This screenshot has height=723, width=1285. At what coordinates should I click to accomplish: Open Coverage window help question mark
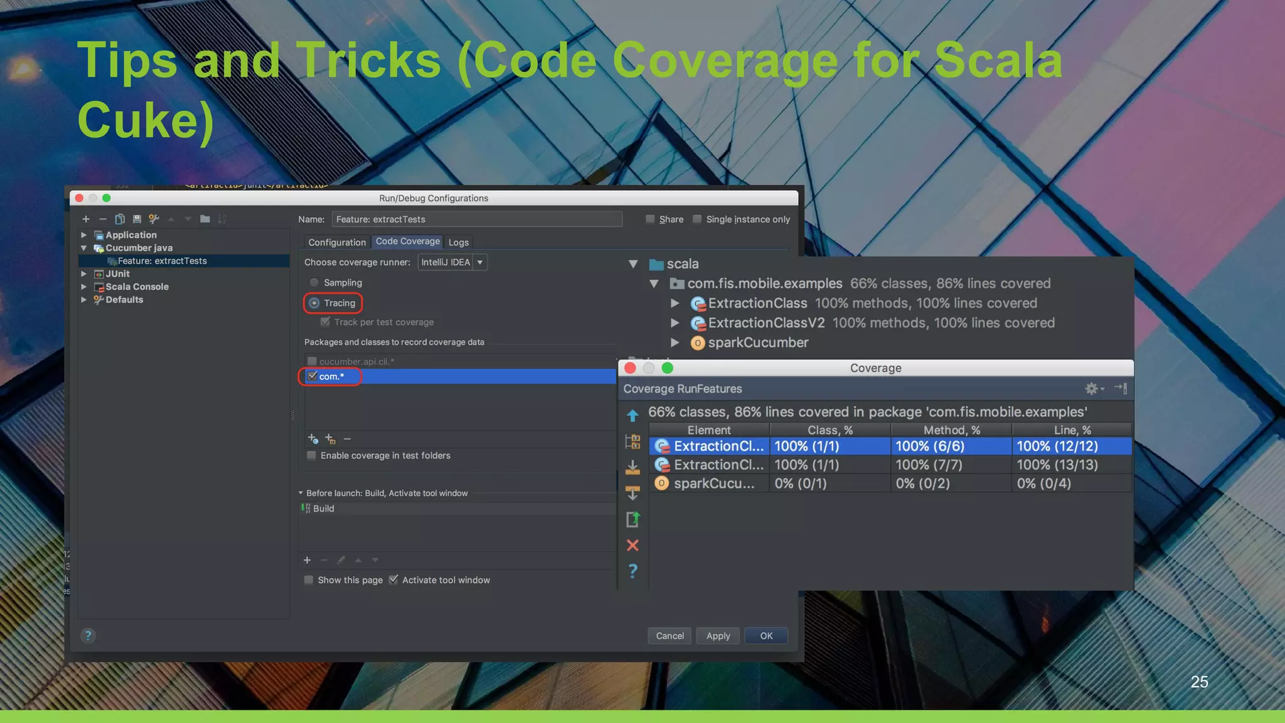point(632,570)
